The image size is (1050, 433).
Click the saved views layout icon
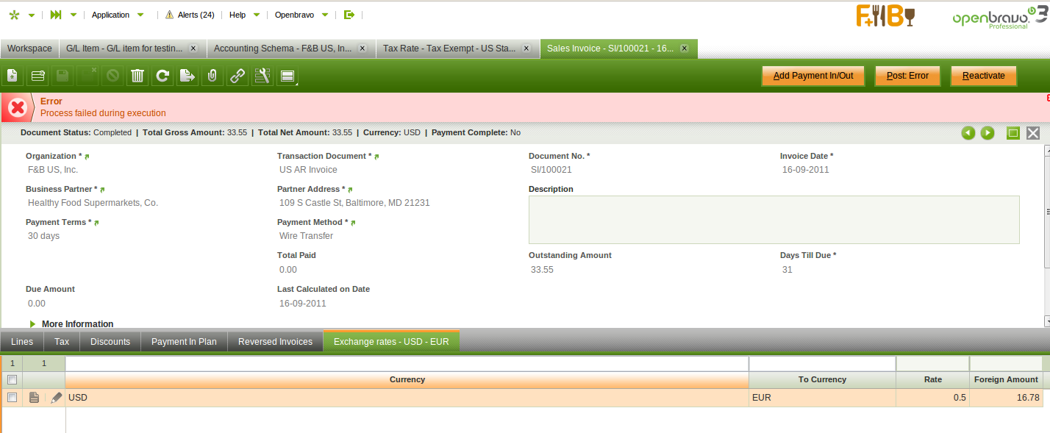click(287, 76)
